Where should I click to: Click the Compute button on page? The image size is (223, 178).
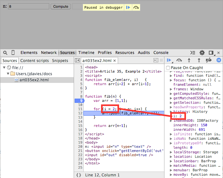click(60, 6)
